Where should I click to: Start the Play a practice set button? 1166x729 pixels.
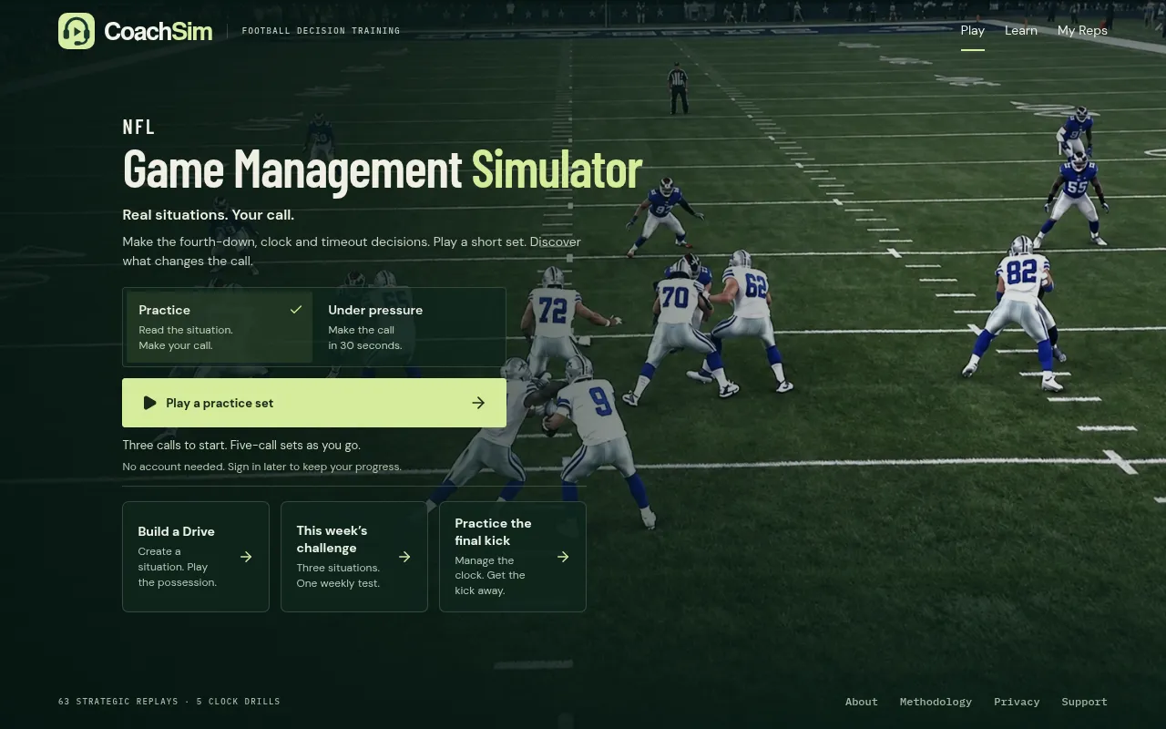314,403
